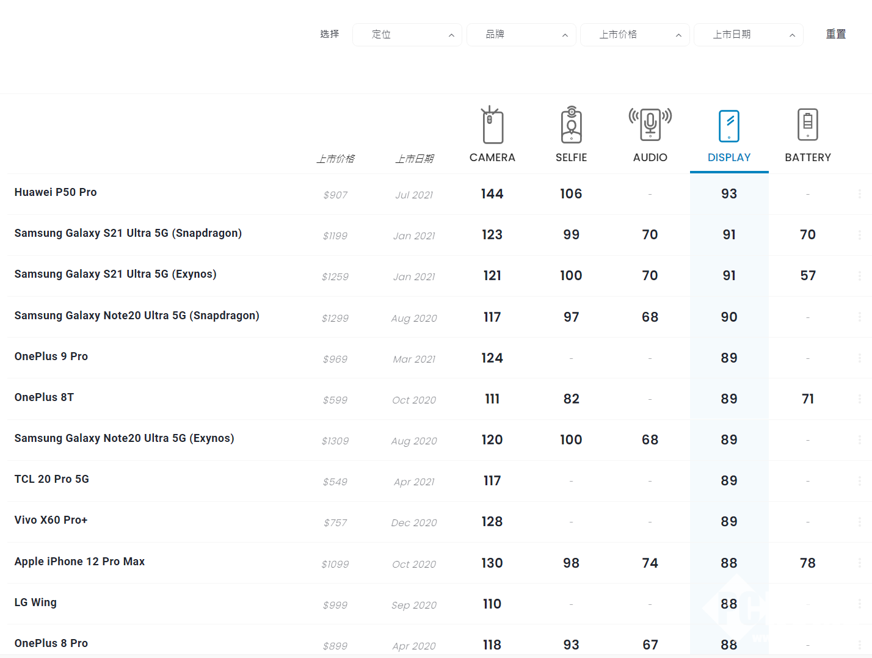Open the 上市价格 price filter dropdown

634,35
